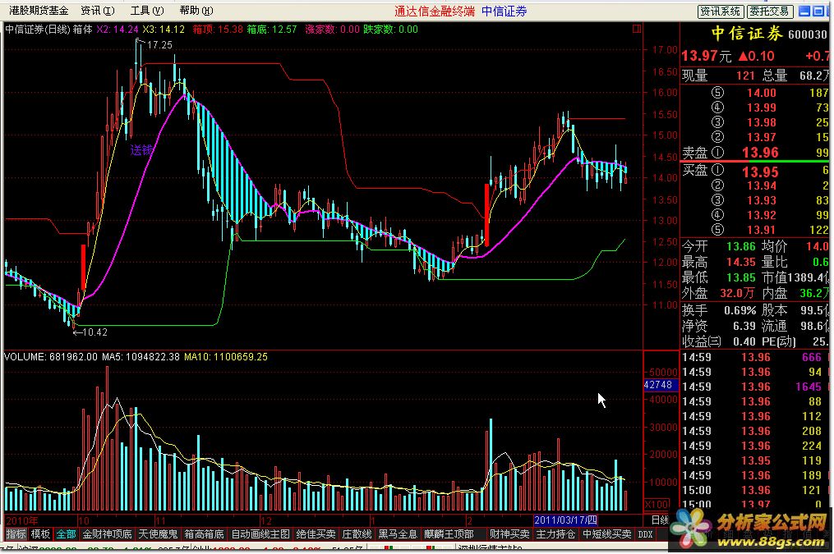Click the 今开 value 13.86
Viewport: 834px width, 554px height.
coord(741,246)
